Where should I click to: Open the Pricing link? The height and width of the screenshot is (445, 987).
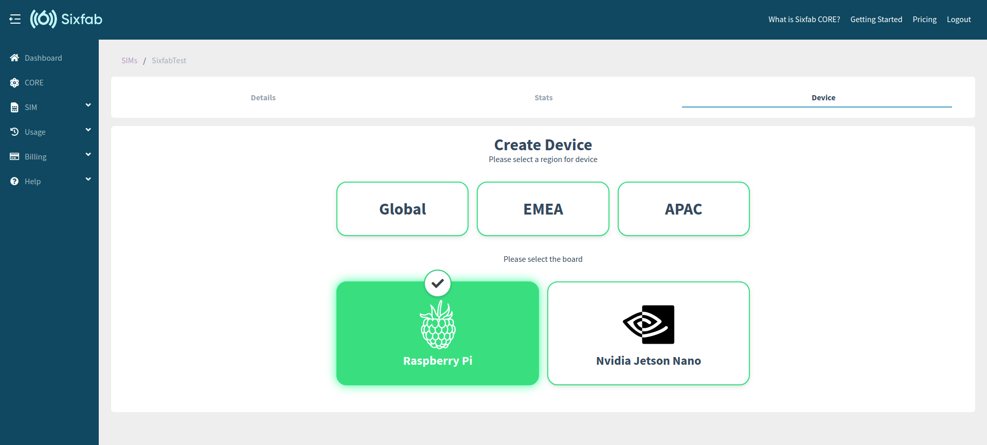(925, 20)
